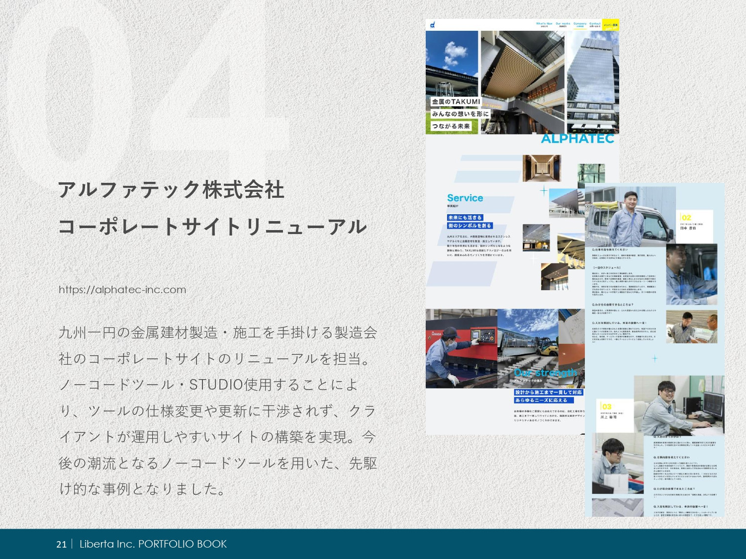This screenshot has height=559, width=746.
Task: Click the 02 staff interview card
Action: pos(696,227)
